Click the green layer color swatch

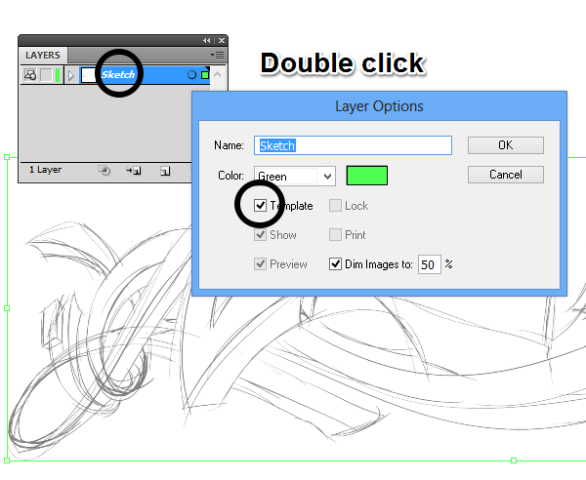(x=366, y=176)
